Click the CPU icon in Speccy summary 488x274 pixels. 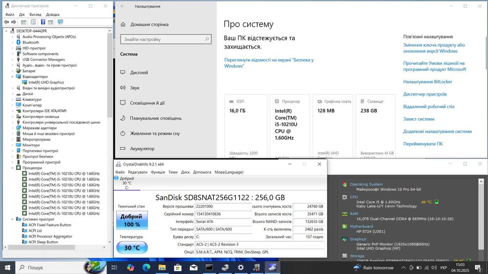coord(345,197)
